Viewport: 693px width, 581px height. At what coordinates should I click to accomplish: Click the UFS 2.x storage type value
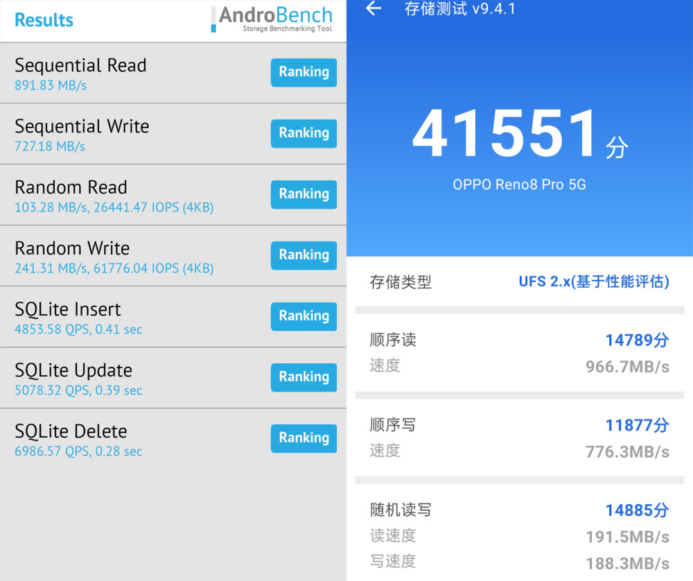[593, 281]
